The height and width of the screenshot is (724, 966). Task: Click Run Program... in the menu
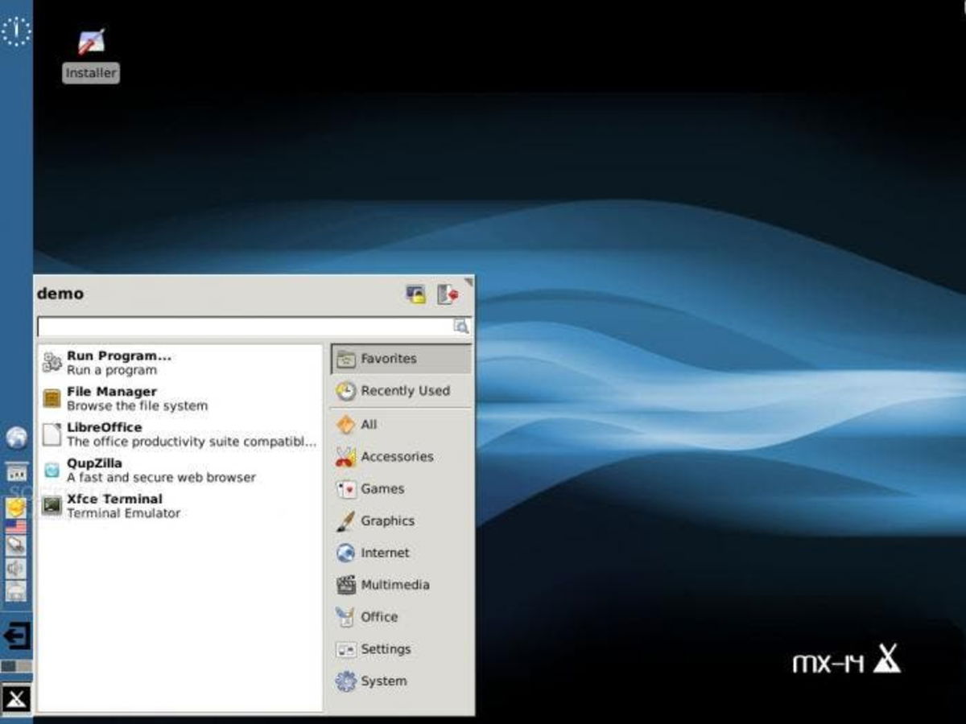pyautogui.click(x=119, y=362)
